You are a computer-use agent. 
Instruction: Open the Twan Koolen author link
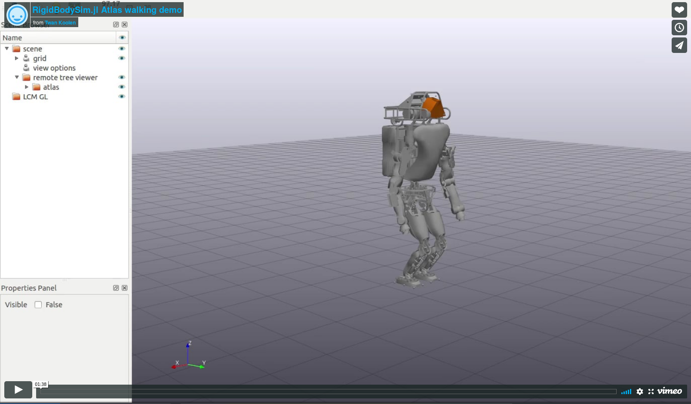pos(60,23)
